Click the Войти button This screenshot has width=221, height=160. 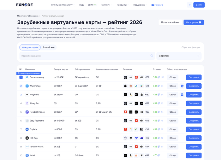199,5
